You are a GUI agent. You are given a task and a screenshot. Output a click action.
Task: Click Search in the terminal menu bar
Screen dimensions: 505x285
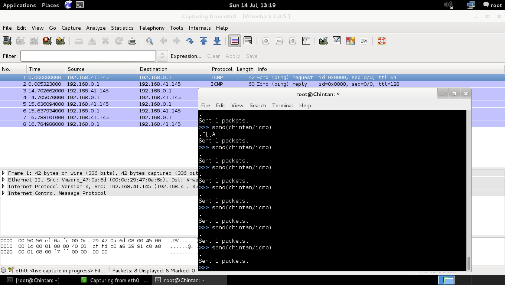pyautogui.click(x=258, y=105)
